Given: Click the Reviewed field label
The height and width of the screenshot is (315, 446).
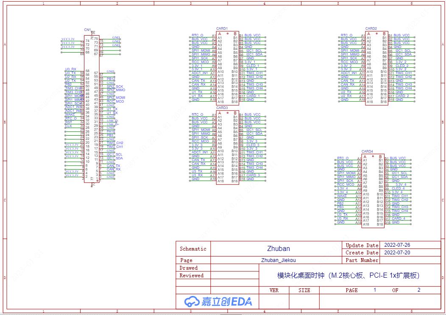Looking at the screenshot, I should pyautogui.click(x=191, y=276).
